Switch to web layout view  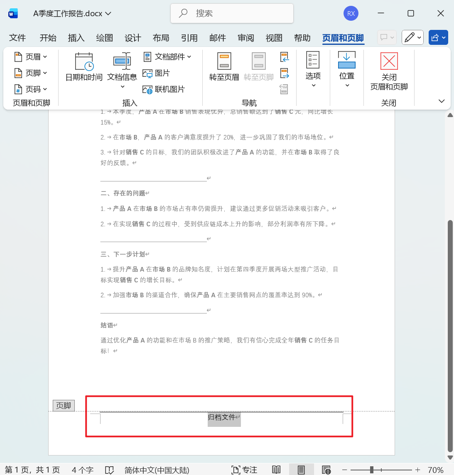tap(326, 470)
